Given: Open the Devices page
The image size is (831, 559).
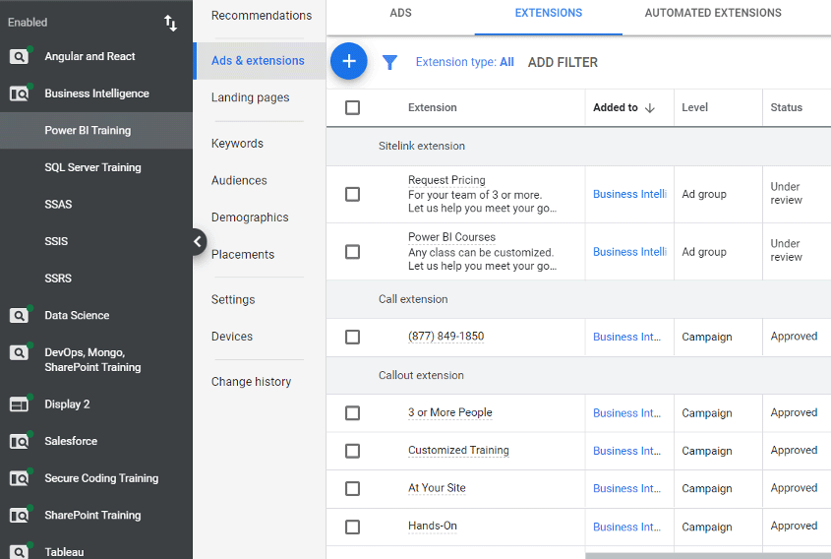Looking at the screenshot, I should [232, 337].
